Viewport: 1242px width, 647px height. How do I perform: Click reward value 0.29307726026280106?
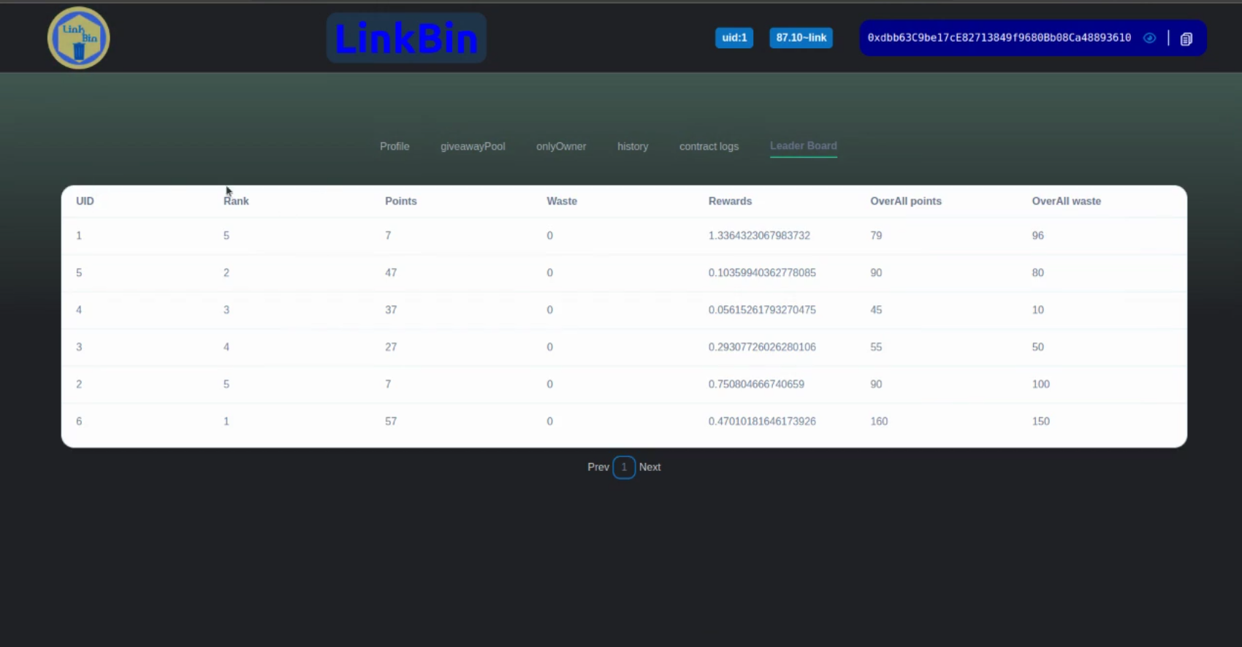(x=762, y=347)
